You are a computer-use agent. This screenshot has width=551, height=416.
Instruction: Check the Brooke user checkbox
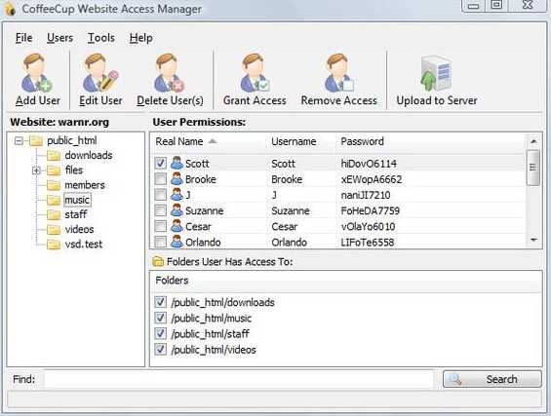tap(161, 178)
